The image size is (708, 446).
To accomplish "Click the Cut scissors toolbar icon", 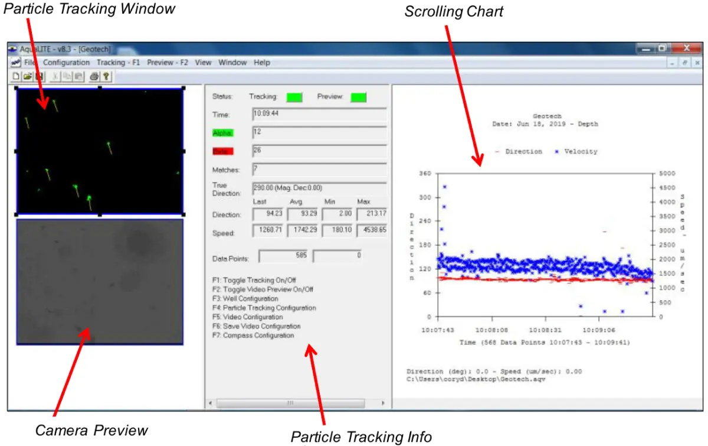I will click(55, 76).
